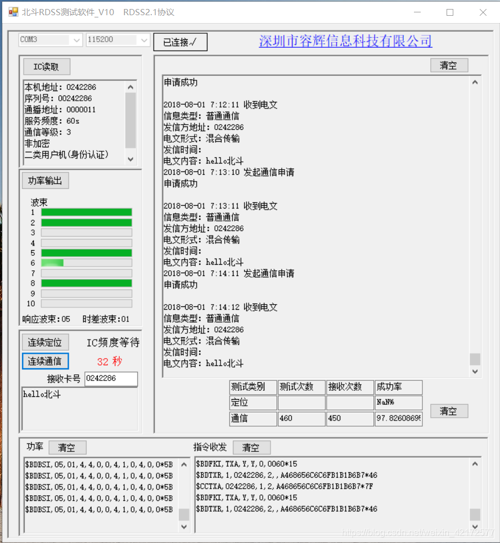Click beam 6 power level bar

pyautogui.click(x=85, y=263)
